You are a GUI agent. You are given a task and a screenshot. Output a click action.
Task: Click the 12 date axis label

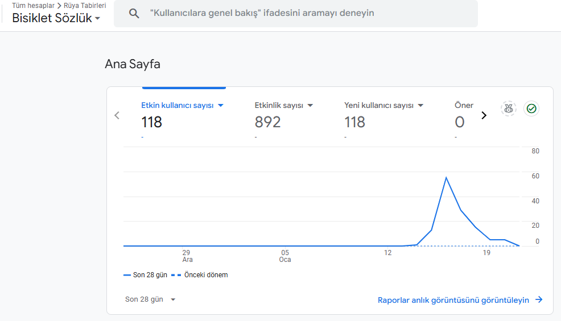[388, 253]
